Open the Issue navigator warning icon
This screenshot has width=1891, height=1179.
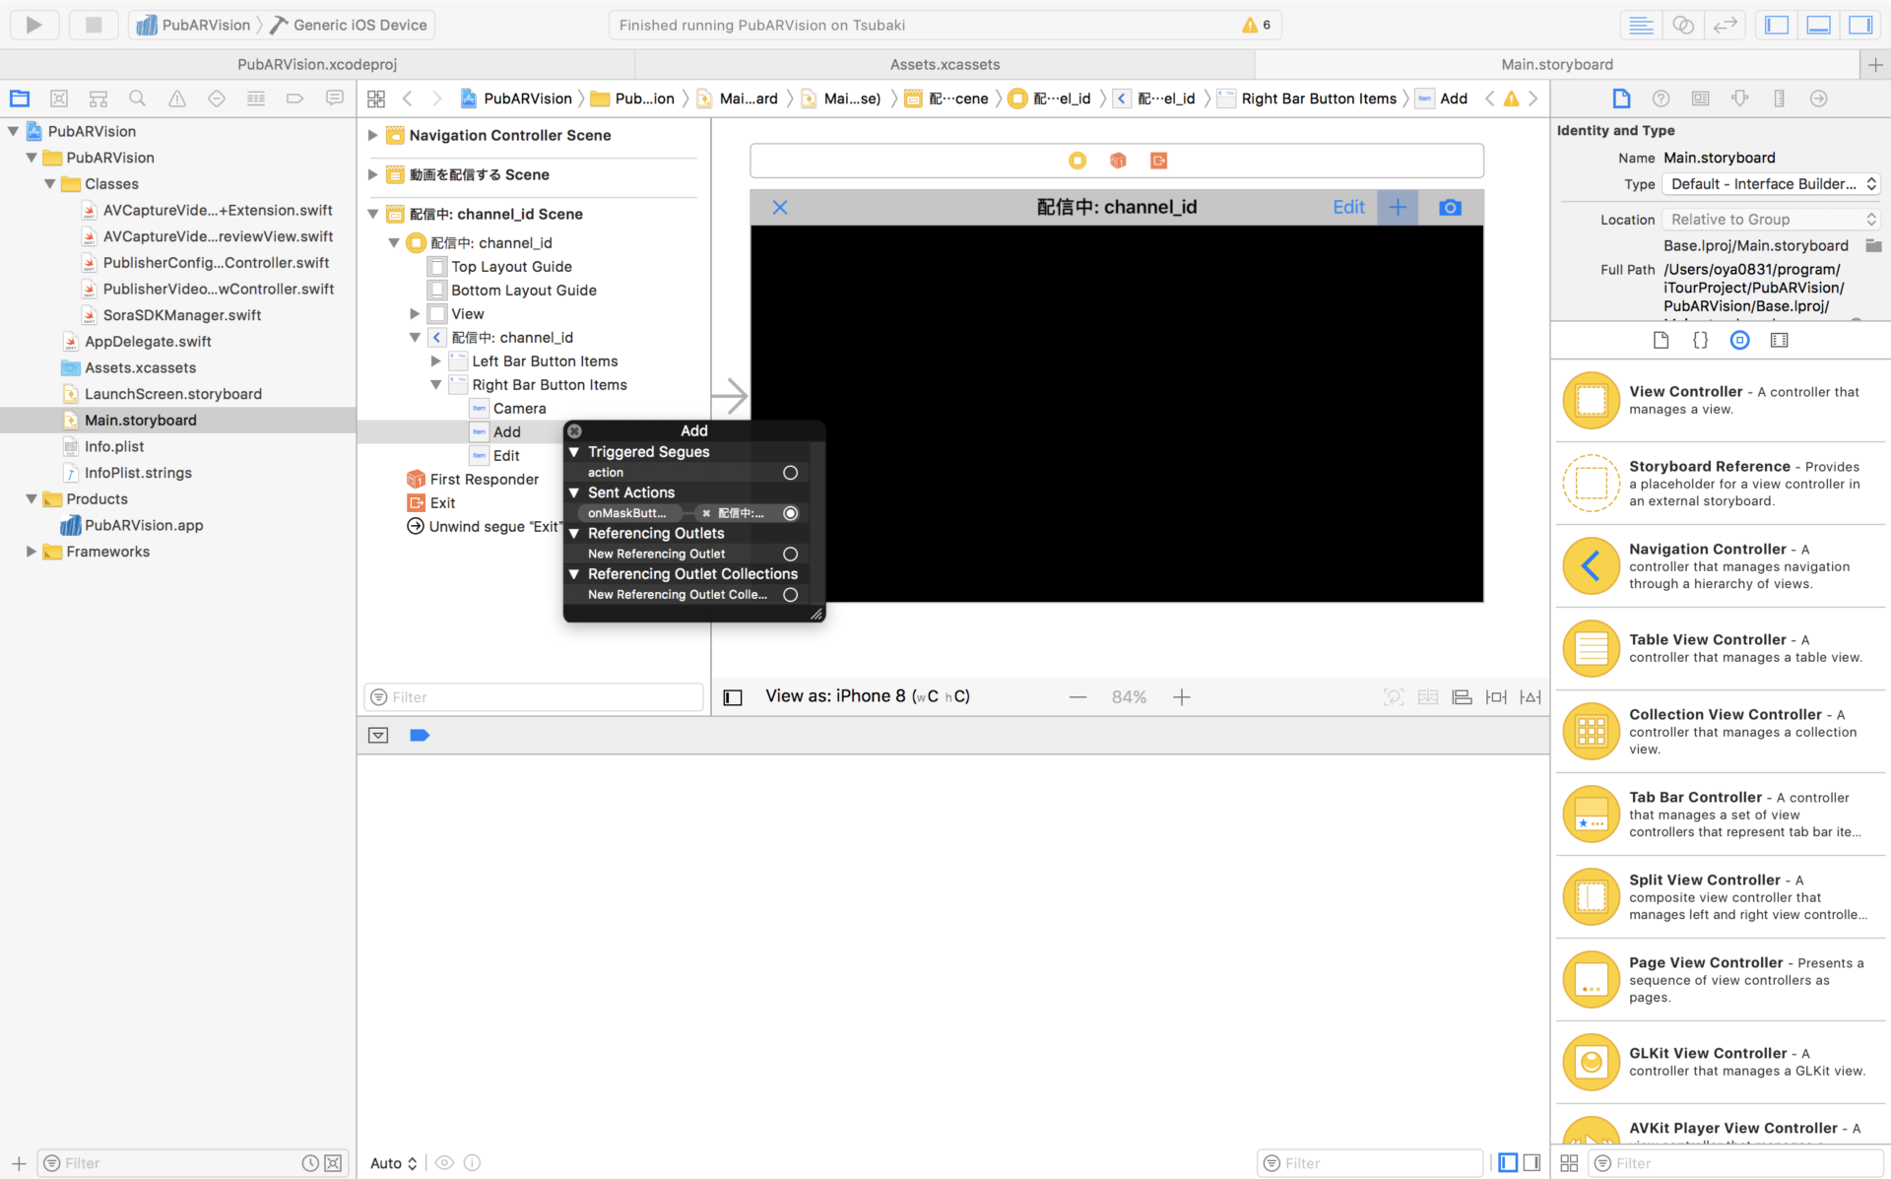[x=177, y=98]
